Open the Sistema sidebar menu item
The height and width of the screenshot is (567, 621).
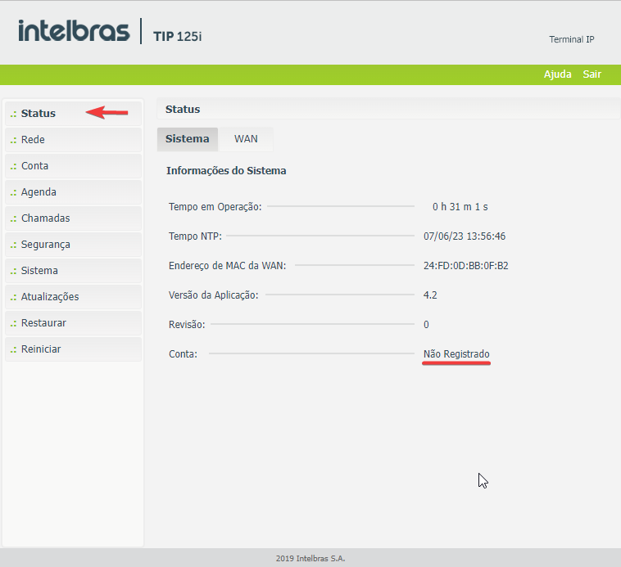pyautogui.click(x=39, y=271)
